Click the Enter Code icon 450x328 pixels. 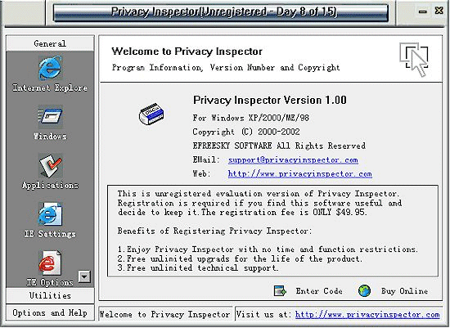(280, 290)
